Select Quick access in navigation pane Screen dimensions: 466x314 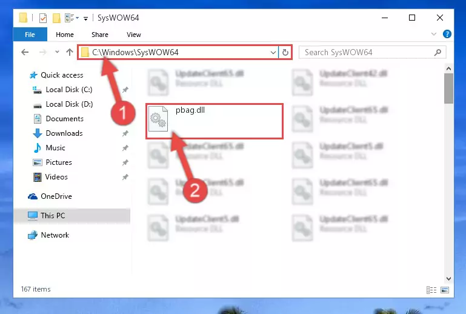point(56,75)
